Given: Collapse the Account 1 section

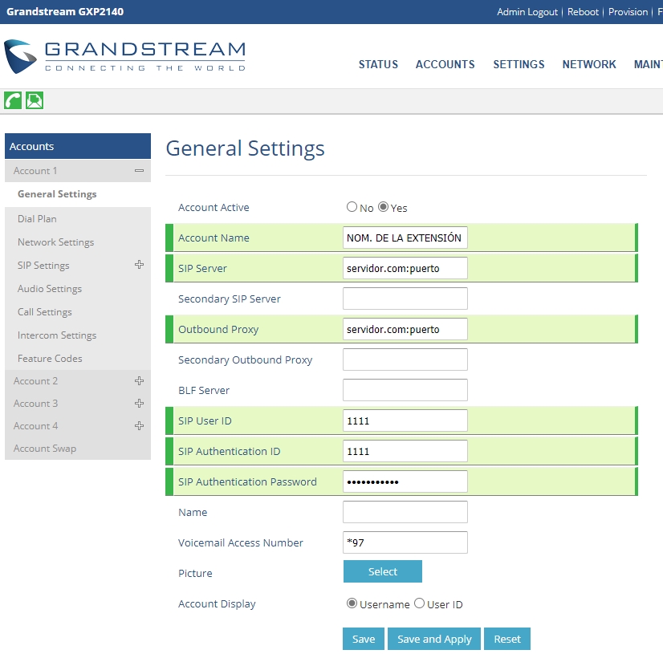Looking at the screenshot, I should [139, 171].
